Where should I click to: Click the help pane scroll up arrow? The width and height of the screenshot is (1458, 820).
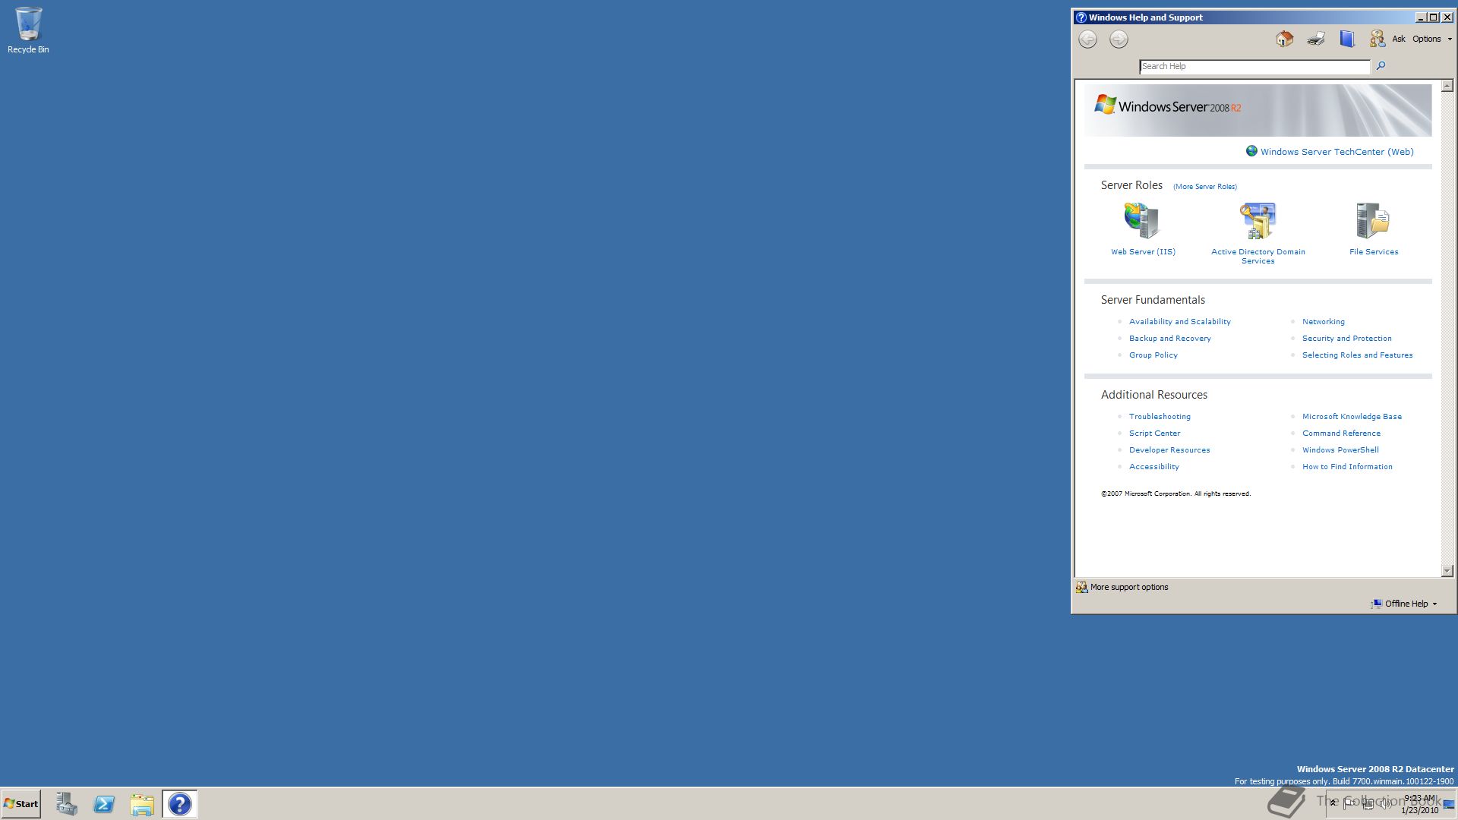pos(1447,86)
